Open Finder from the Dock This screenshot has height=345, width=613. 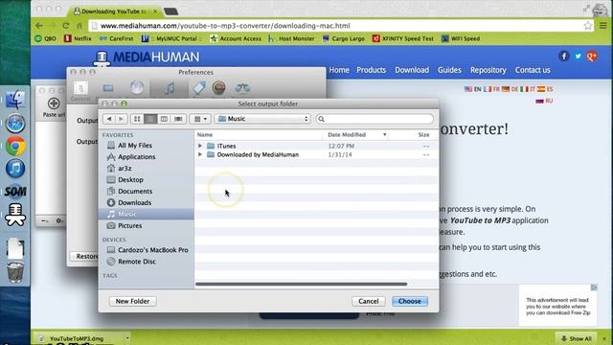coord(15,100)
